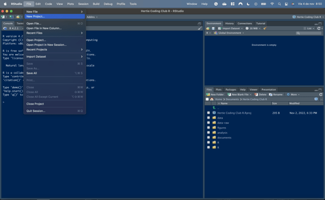
Task: Check the data-raw folder checkbox
Action: (x=209, y=123)
